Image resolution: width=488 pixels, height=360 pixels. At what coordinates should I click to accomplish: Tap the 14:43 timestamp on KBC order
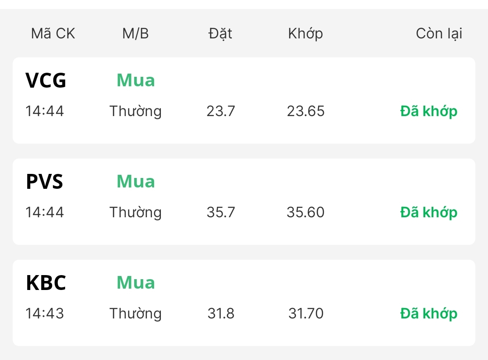click(44, 313)
